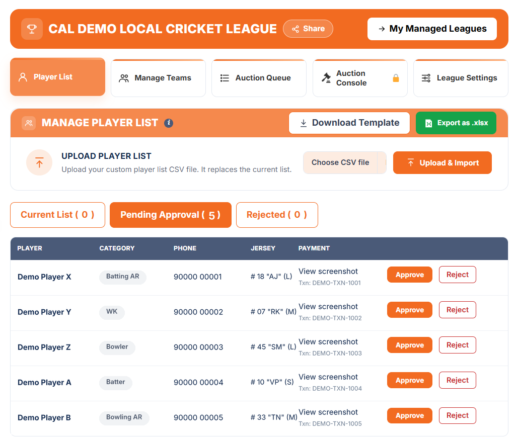The height and width of the screenshot is (441, 517).
Task: Click the Bowling AR category badge
Action: click(124, 417)
